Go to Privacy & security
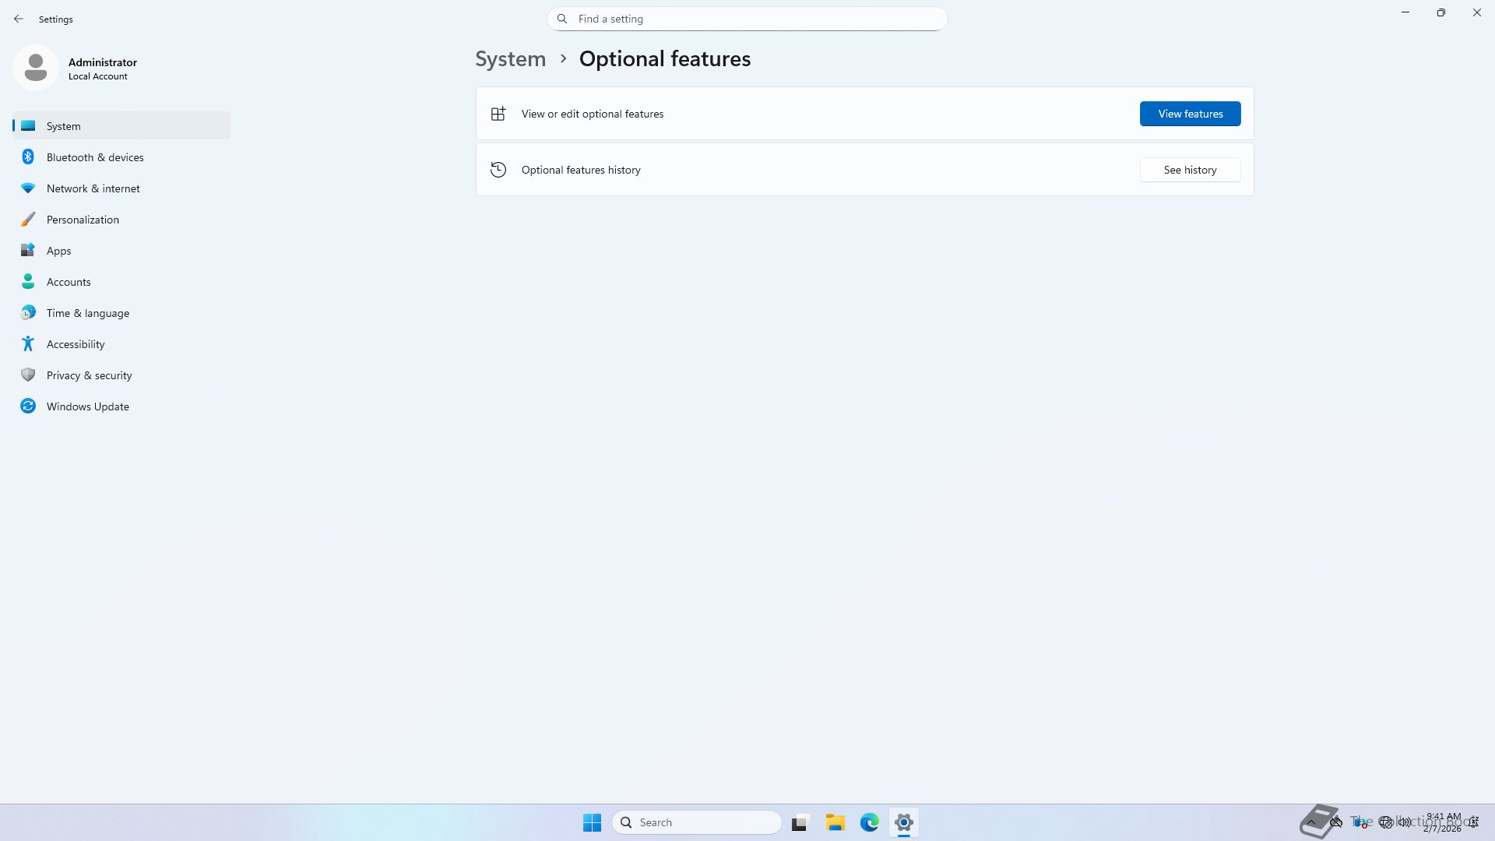Image resolution: width=1495 pixels, height=841 pixels. point(89,375)
